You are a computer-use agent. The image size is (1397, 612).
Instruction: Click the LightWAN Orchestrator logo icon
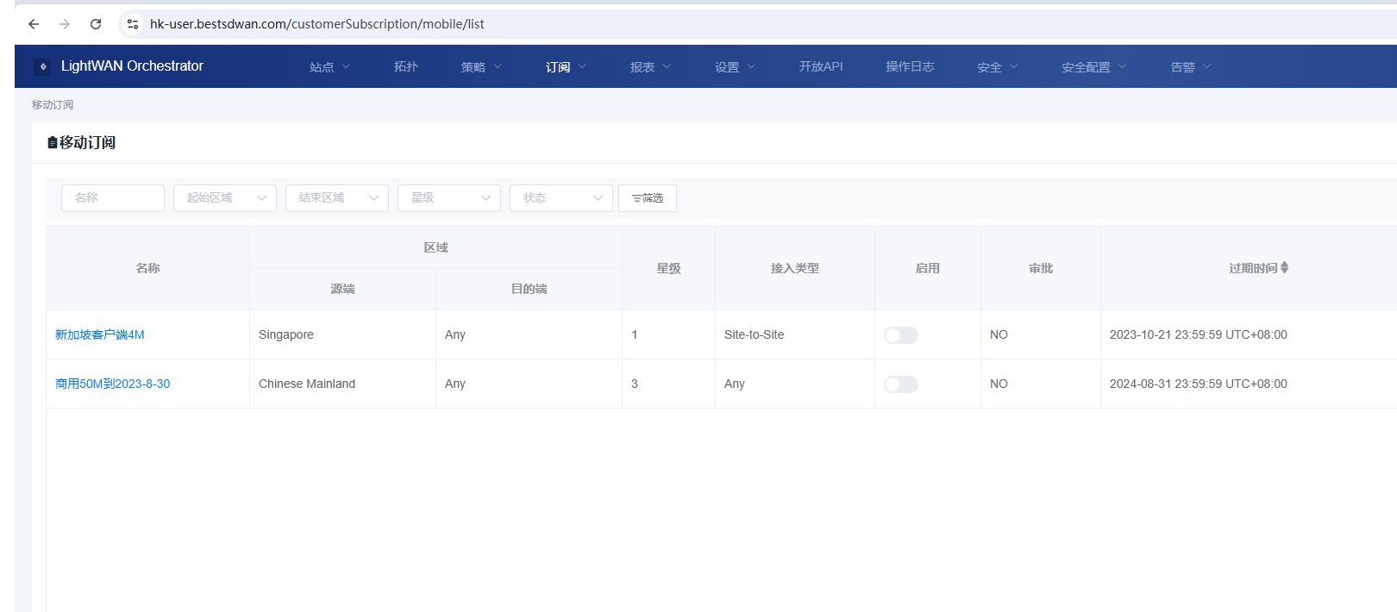coord(42,66)
